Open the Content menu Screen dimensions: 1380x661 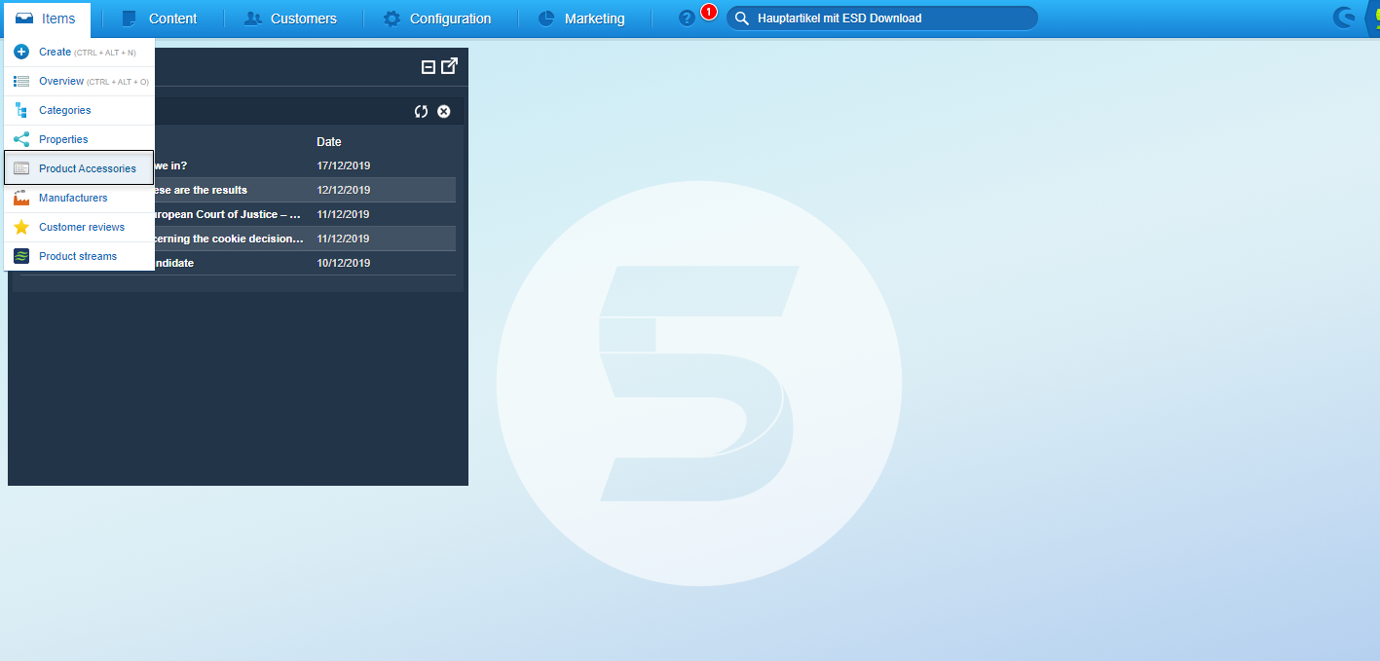coord(161,18)
